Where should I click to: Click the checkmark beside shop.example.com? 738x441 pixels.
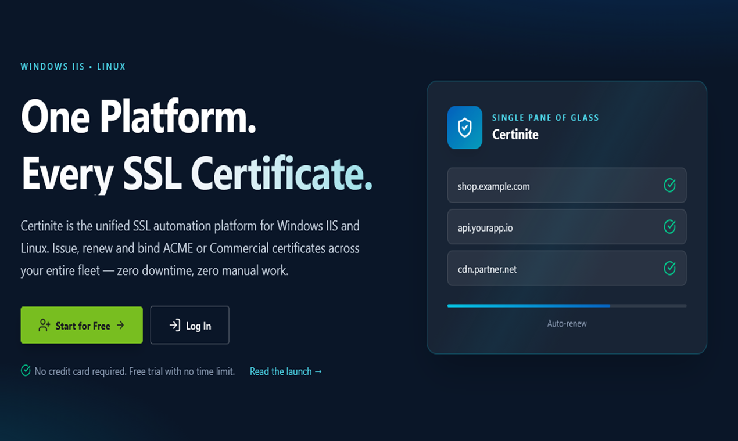tap(669, 186)
